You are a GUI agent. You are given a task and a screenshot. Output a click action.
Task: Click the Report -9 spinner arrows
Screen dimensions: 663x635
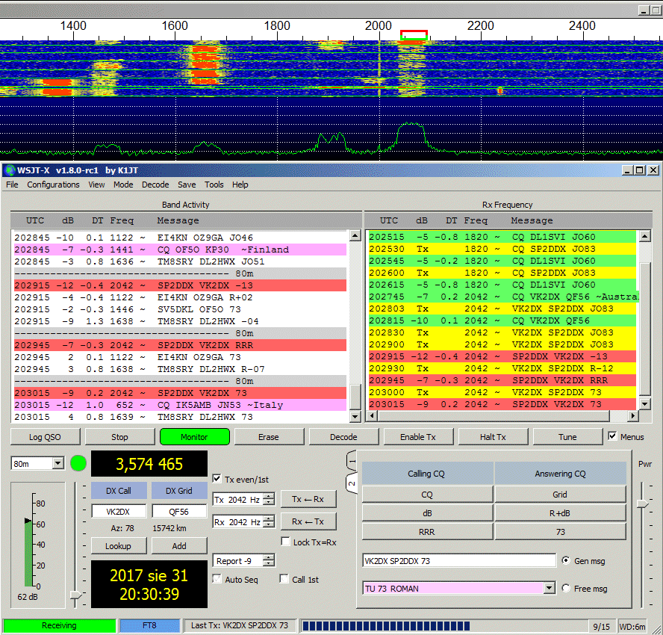coord(269,561)
